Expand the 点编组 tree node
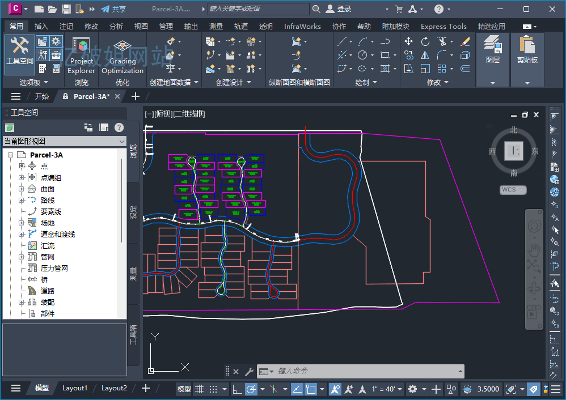 22,177
